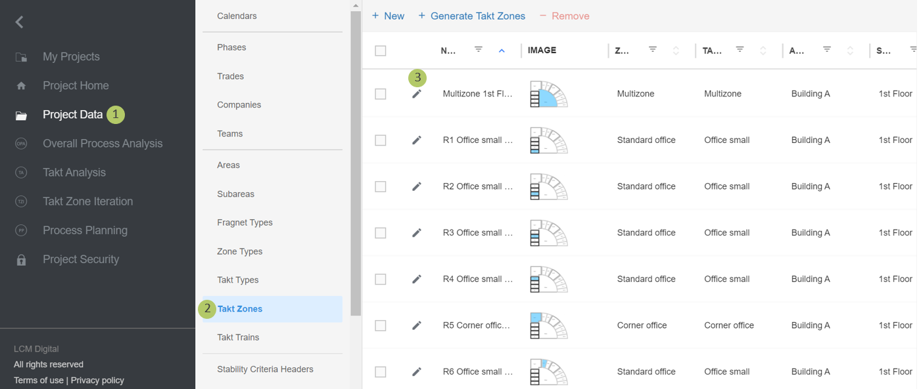Toggle sort on the Zone type column
This screenshot has width=921, height=389.
[676, 51]
